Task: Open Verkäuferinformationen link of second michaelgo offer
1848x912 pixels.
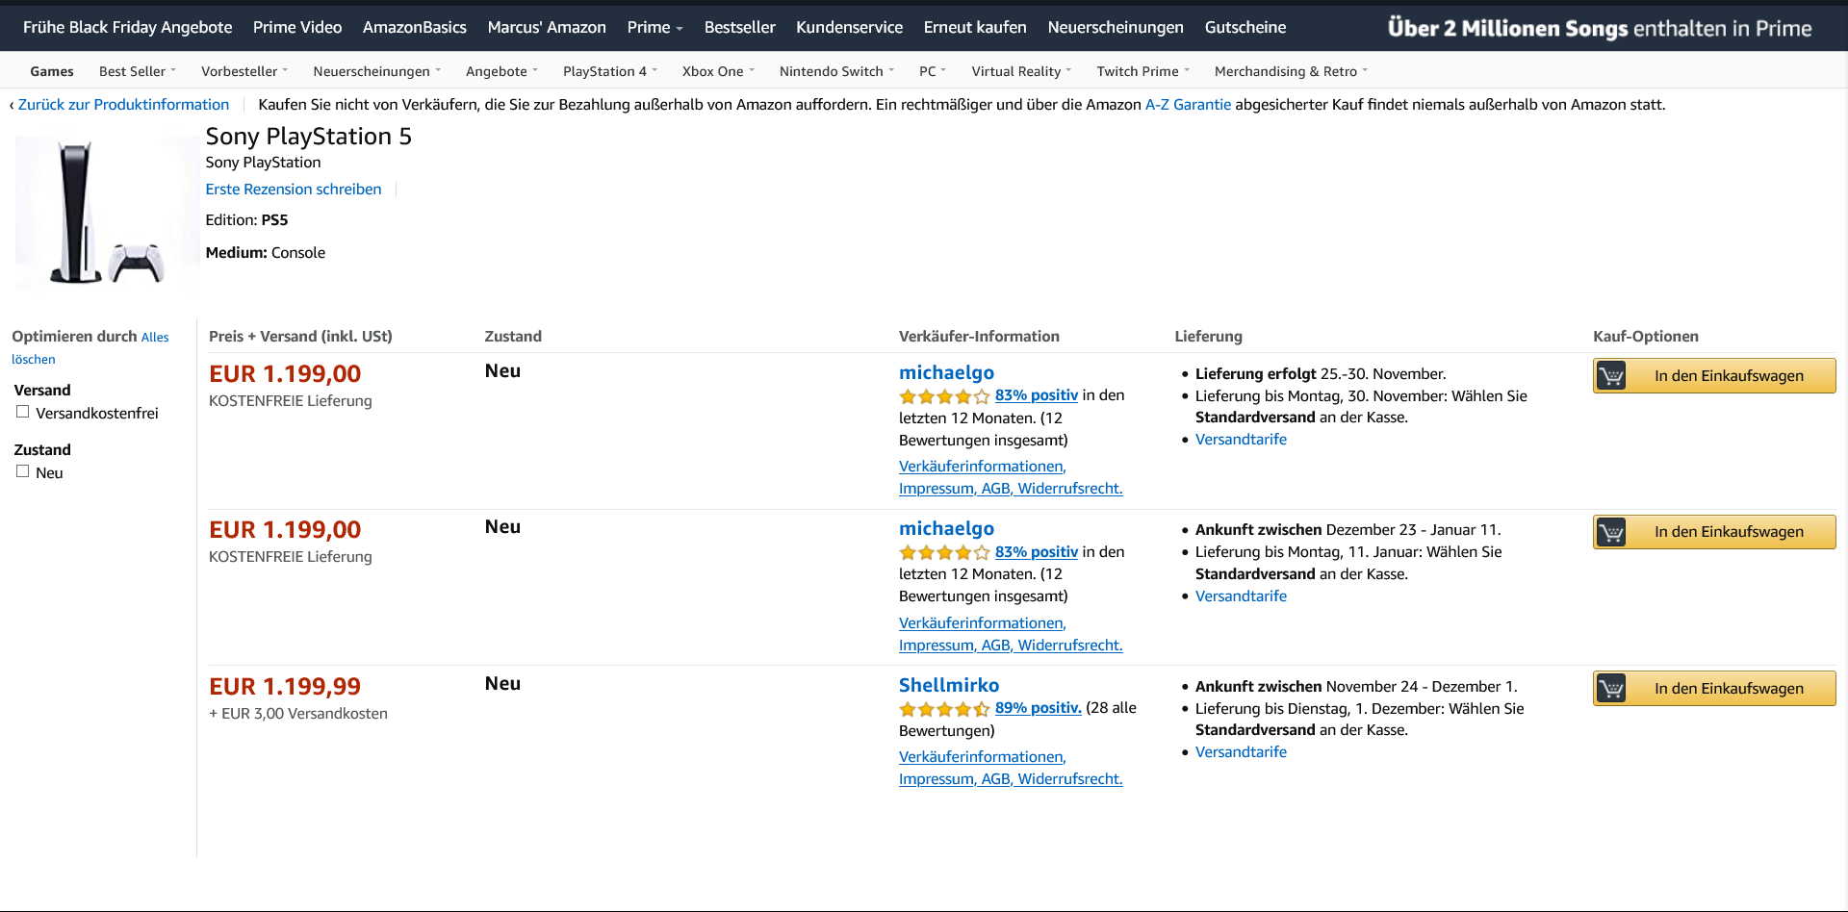Action: (x=1011, y=634)
